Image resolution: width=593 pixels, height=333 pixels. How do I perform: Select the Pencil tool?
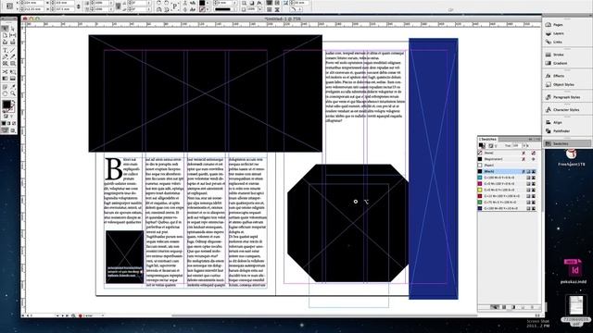tap(12, 56)
